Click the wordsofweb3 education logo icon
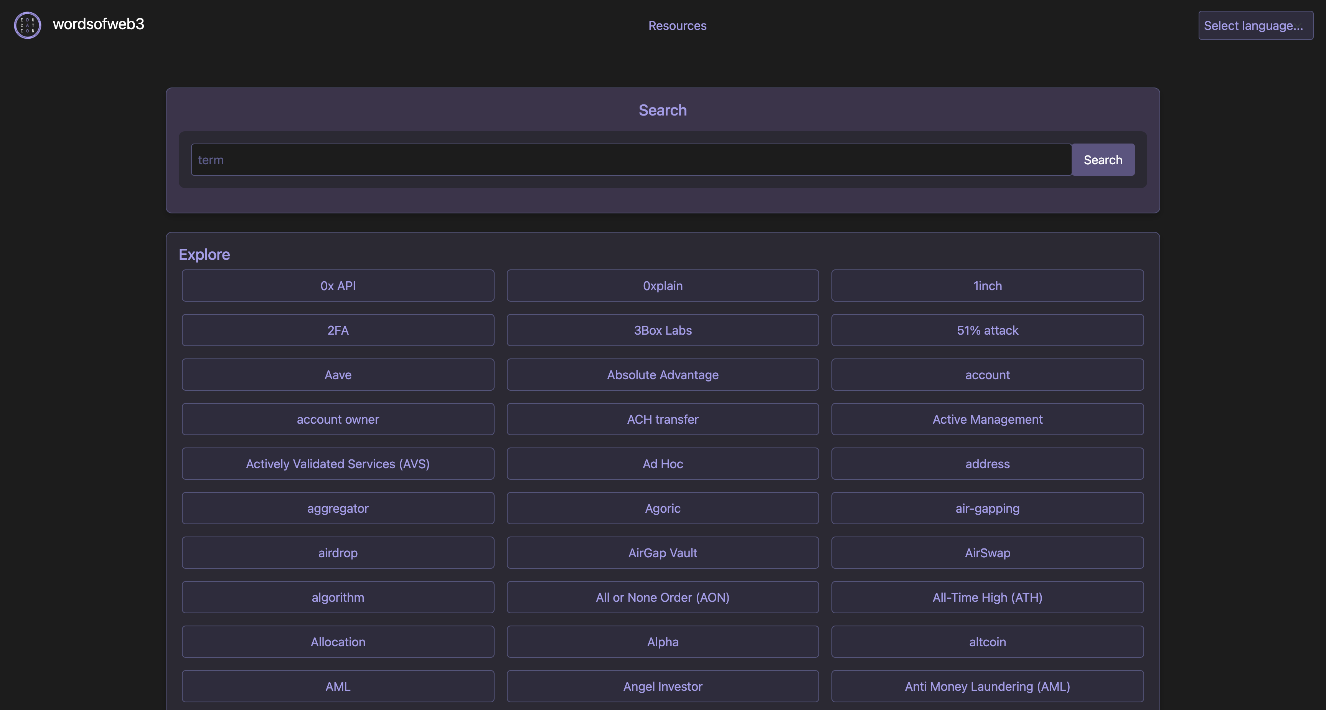Image resolution: width=1326 pixels, height=710 pixels. click(x=27, y=25)
